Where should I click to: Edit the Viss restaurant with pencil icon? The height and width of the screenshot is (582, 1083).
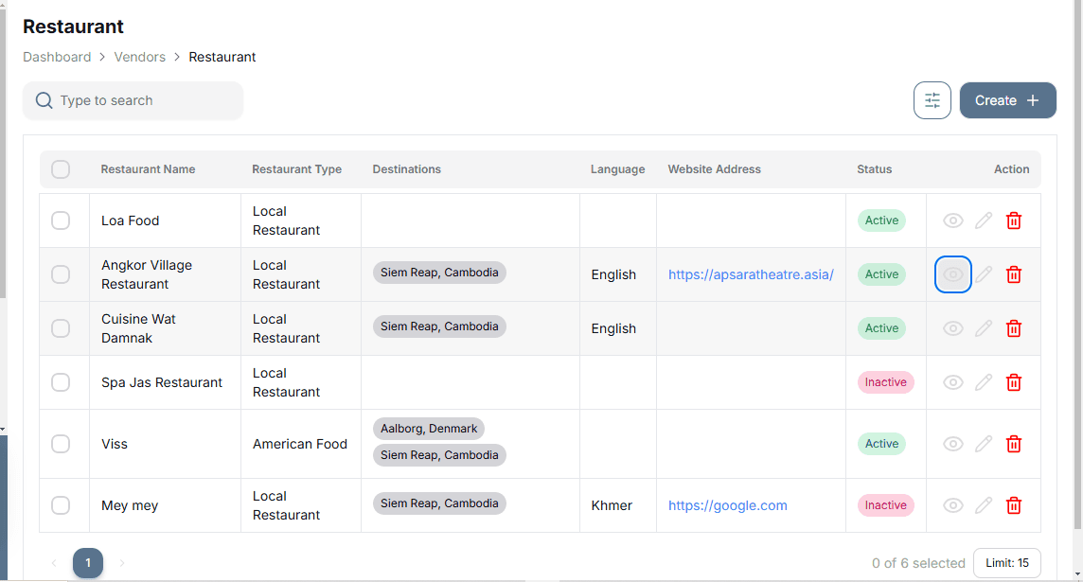click(984, 444)
